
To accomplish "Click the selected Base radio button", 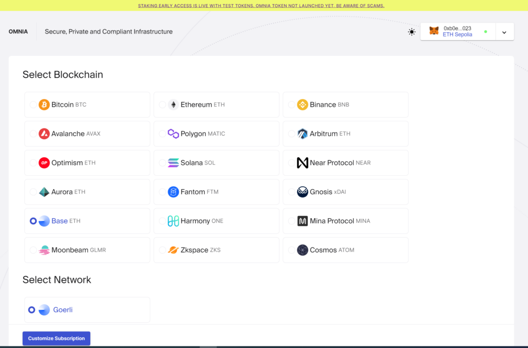I will (33, 221).
